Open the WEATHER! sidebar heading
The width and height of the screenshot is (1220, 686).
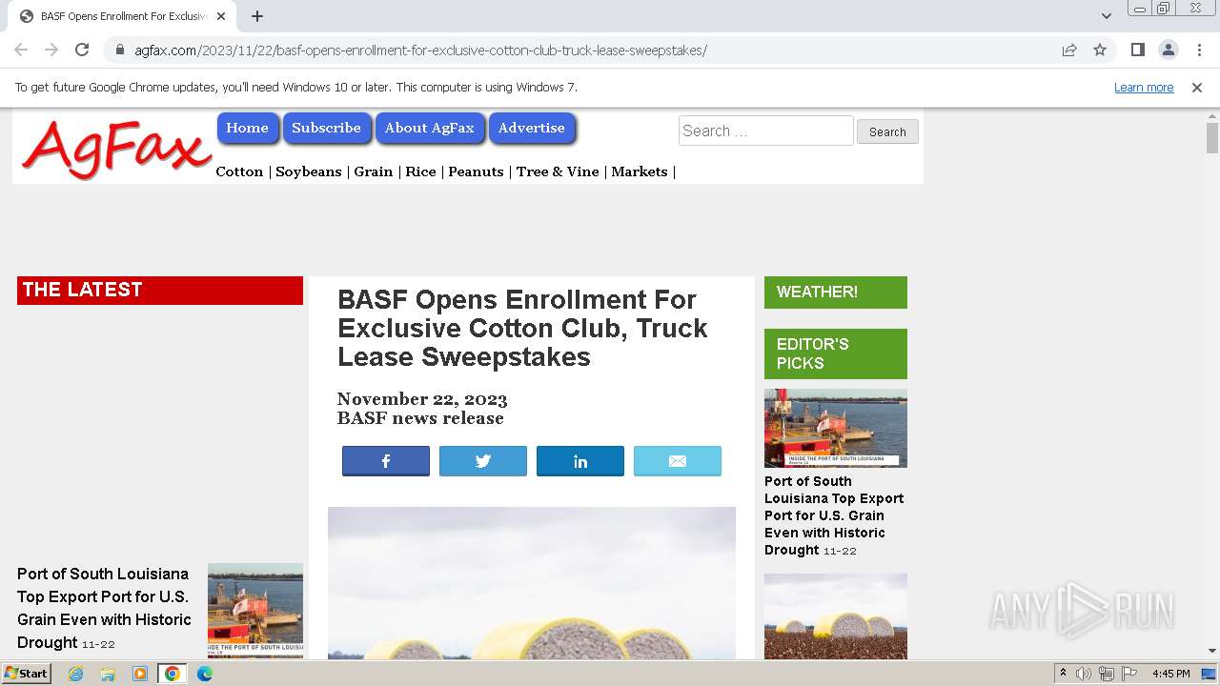coord(836,293)
